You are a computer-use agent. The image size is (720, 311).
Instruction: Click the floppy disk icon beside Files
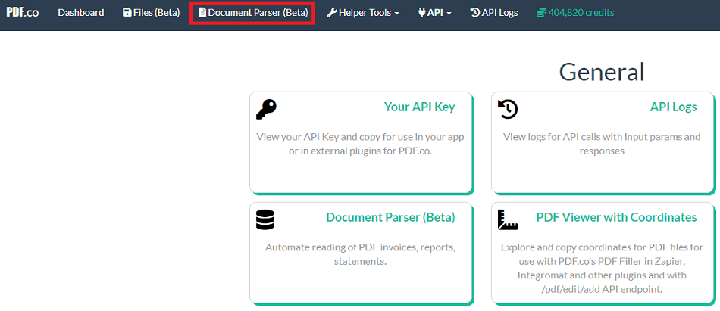click(127, 13)
